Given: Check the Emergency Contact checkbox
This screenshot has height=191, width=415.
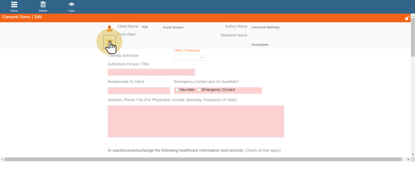Looking at the screenshot, I should (199, 90).
